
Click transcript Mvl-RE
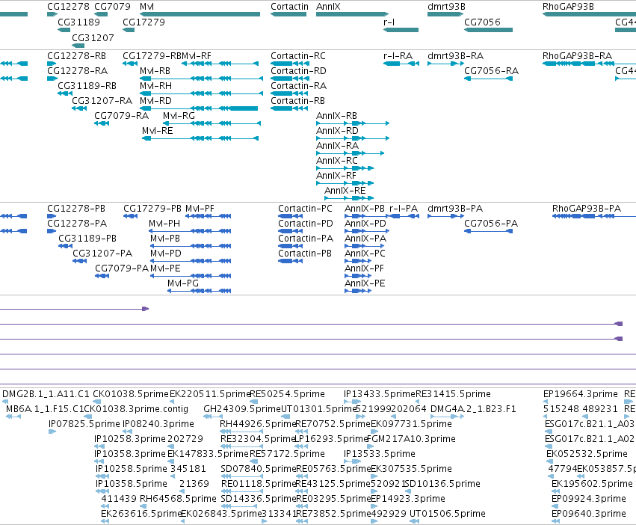(x=200, y=138)
